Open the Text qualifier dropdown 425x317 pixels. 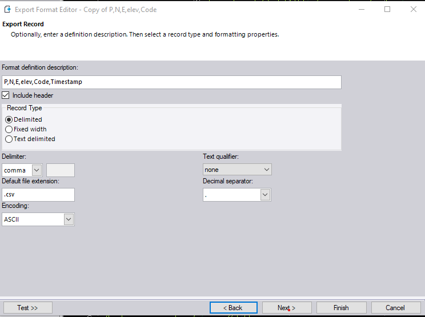[237, 170]
